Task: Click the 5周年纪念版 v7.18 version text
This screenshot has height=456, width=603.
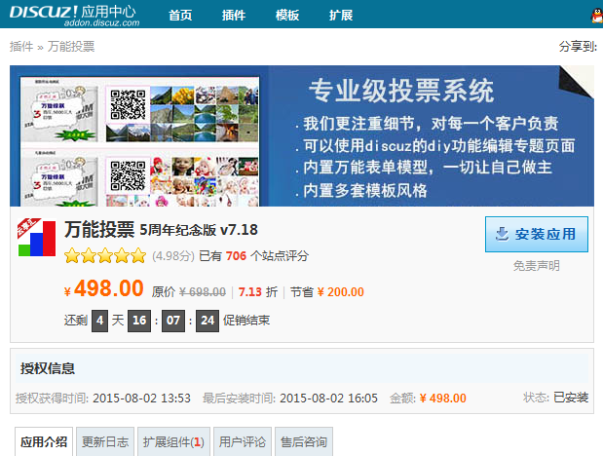Action: pos(199,230)
